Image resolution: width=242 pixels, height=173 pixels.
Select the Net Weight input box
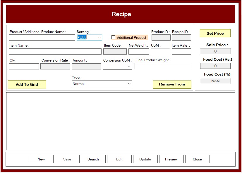(139, 52)
